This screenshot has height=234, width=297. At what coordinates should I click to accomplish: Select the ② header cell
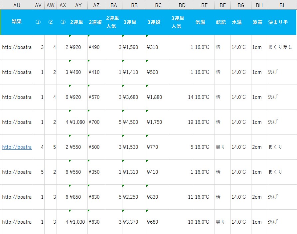(51, 22)
